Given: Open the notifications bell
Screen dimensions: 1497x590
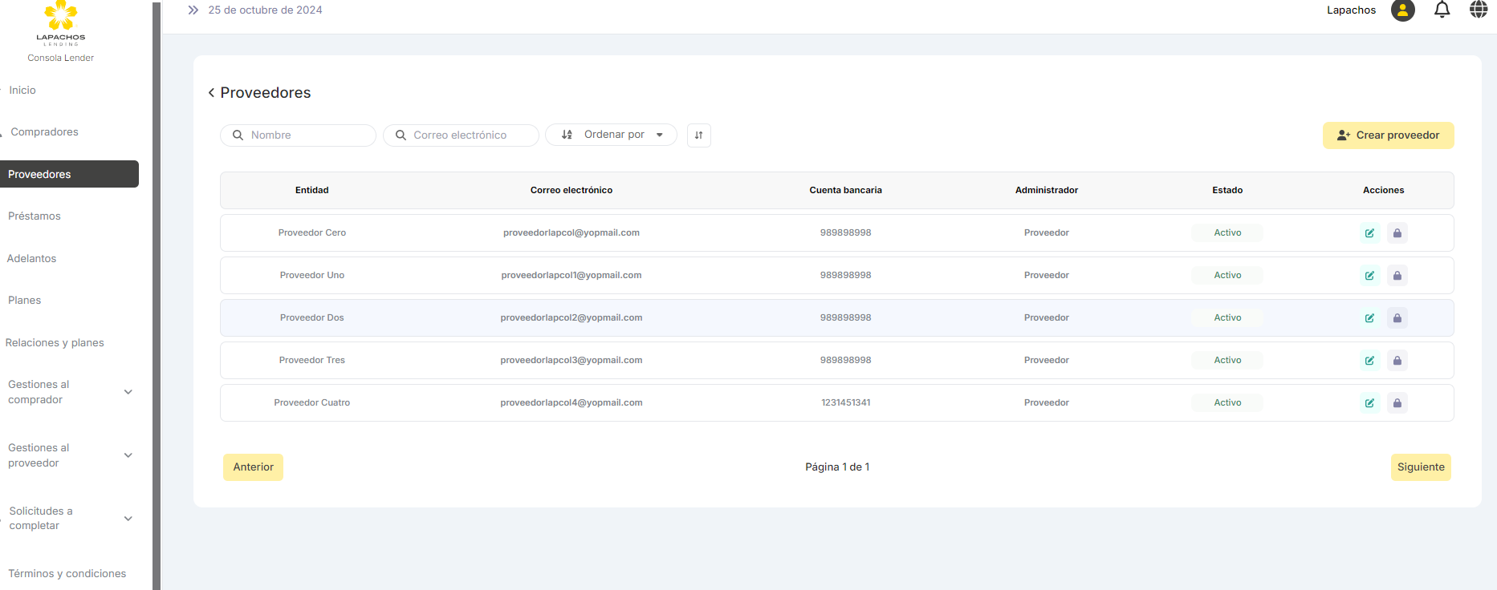Looking at the screenshot, I should [x=1442, y=10].
